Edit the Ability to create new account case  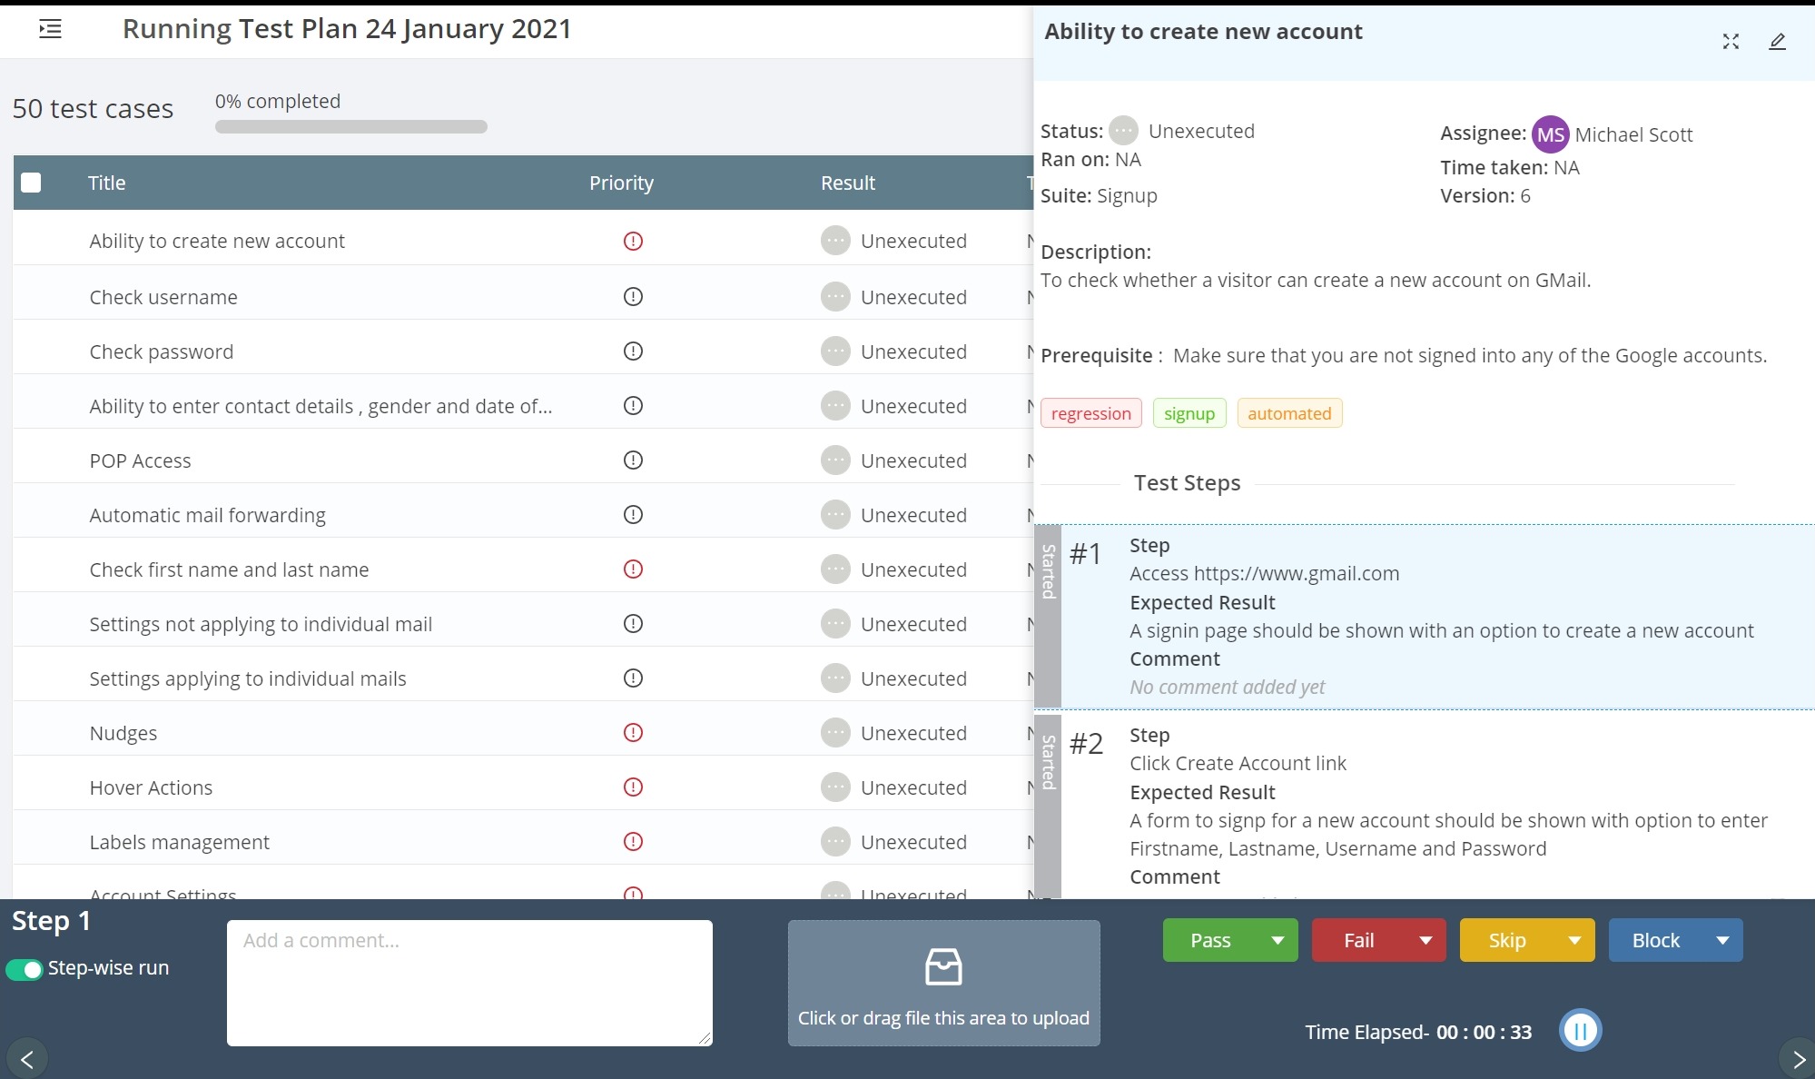(x=1776, y=41)
